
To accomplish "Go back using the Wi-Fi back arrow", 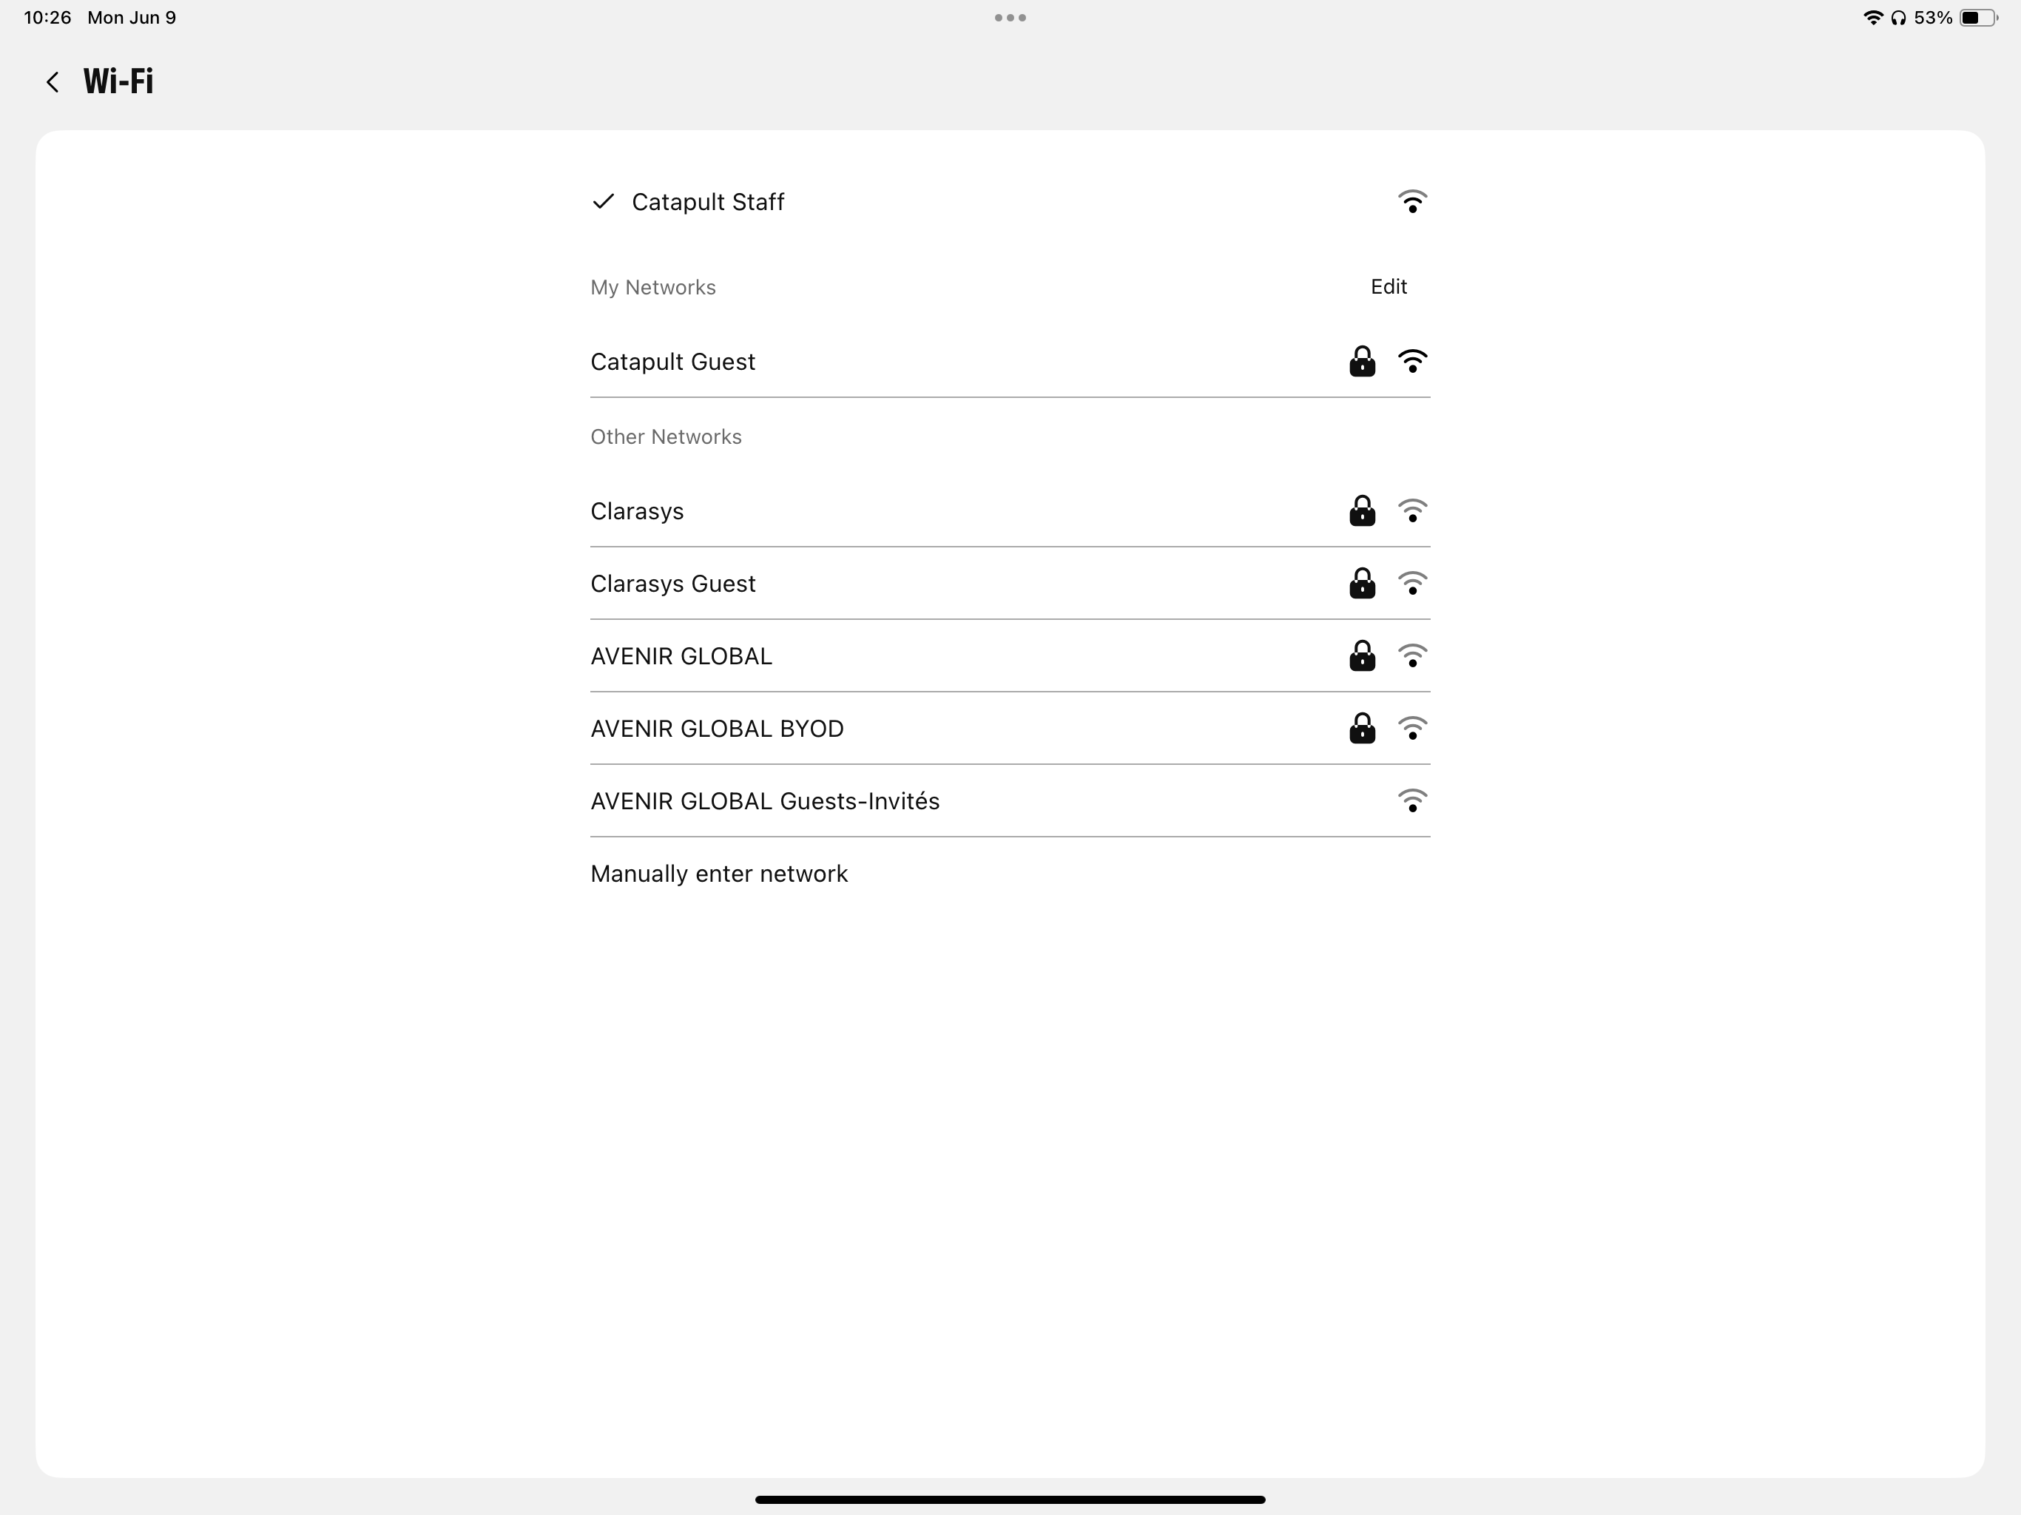I will (53, 82).
